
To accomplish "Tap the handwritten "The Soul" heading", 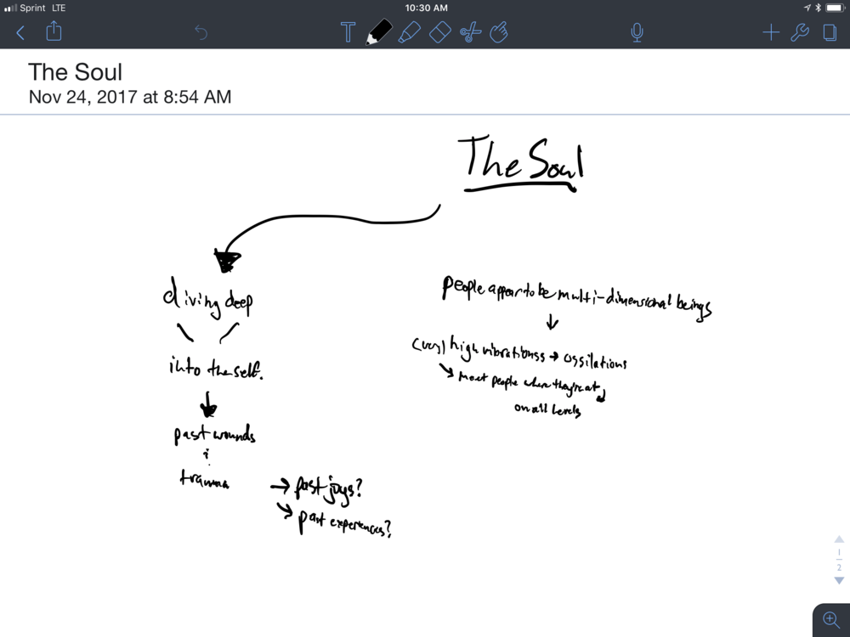I will coord(521,160).
